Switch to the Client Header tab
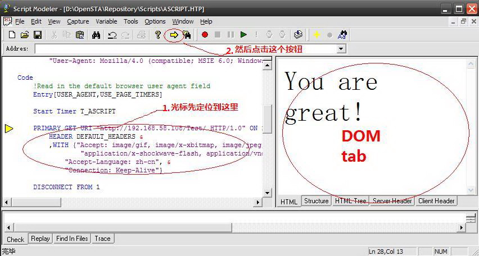 point(436,201)
